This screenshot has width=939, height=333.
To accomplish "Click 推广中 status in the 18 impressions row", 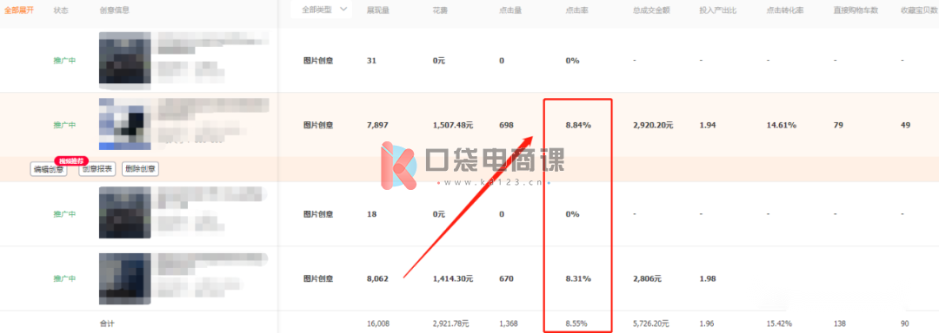I will coord(64,213).
